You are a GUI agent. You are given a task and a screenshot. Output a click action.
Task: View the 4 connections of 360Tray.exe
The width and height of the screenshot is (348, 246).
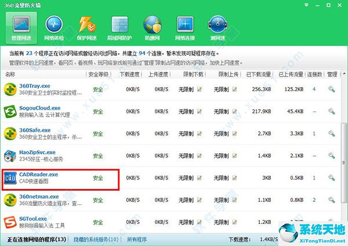click(314, 89)
